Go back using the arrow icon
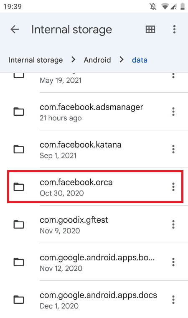The height and width of the screenshot is (318, 188). point(15,30)
